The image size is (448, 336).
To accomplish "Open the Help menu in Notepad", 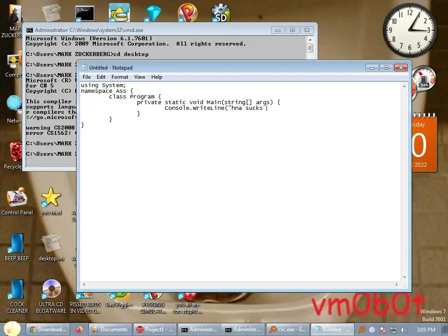I will (157, 77).
